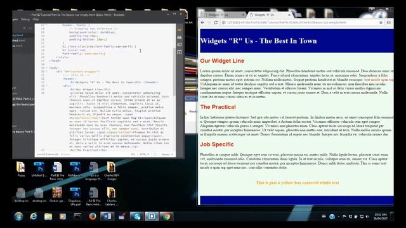This screenshot has height=228, width=406.
Task: Click the extension icon right of the bookmark star
Action: [389, 23]
